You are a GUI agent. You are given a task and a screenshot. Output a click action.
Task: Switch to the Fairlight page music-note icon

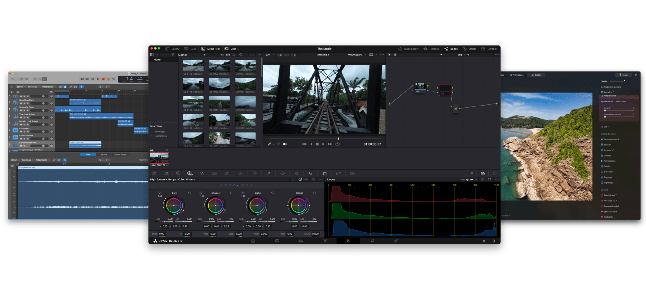click(372, 241)
